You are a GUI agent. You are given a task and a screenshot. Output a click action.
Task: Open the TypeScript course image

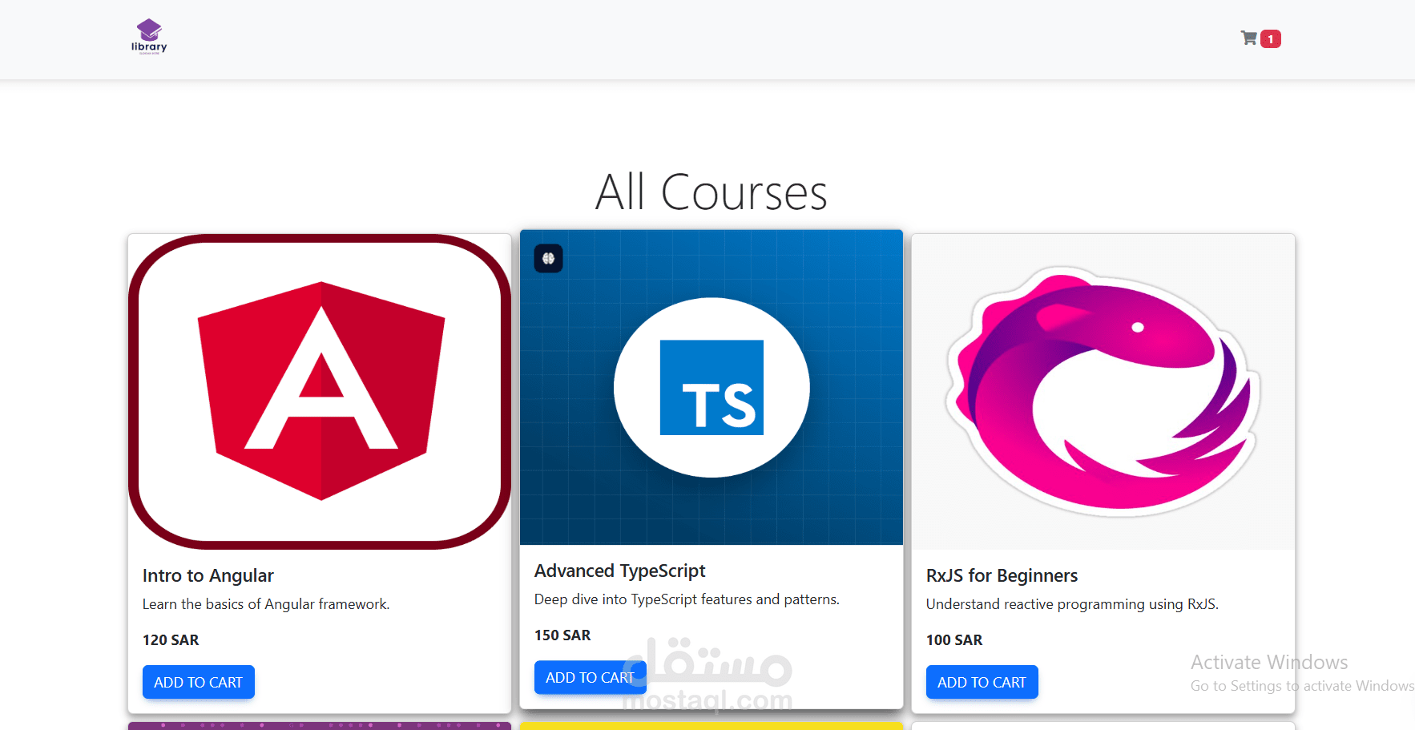712,387
